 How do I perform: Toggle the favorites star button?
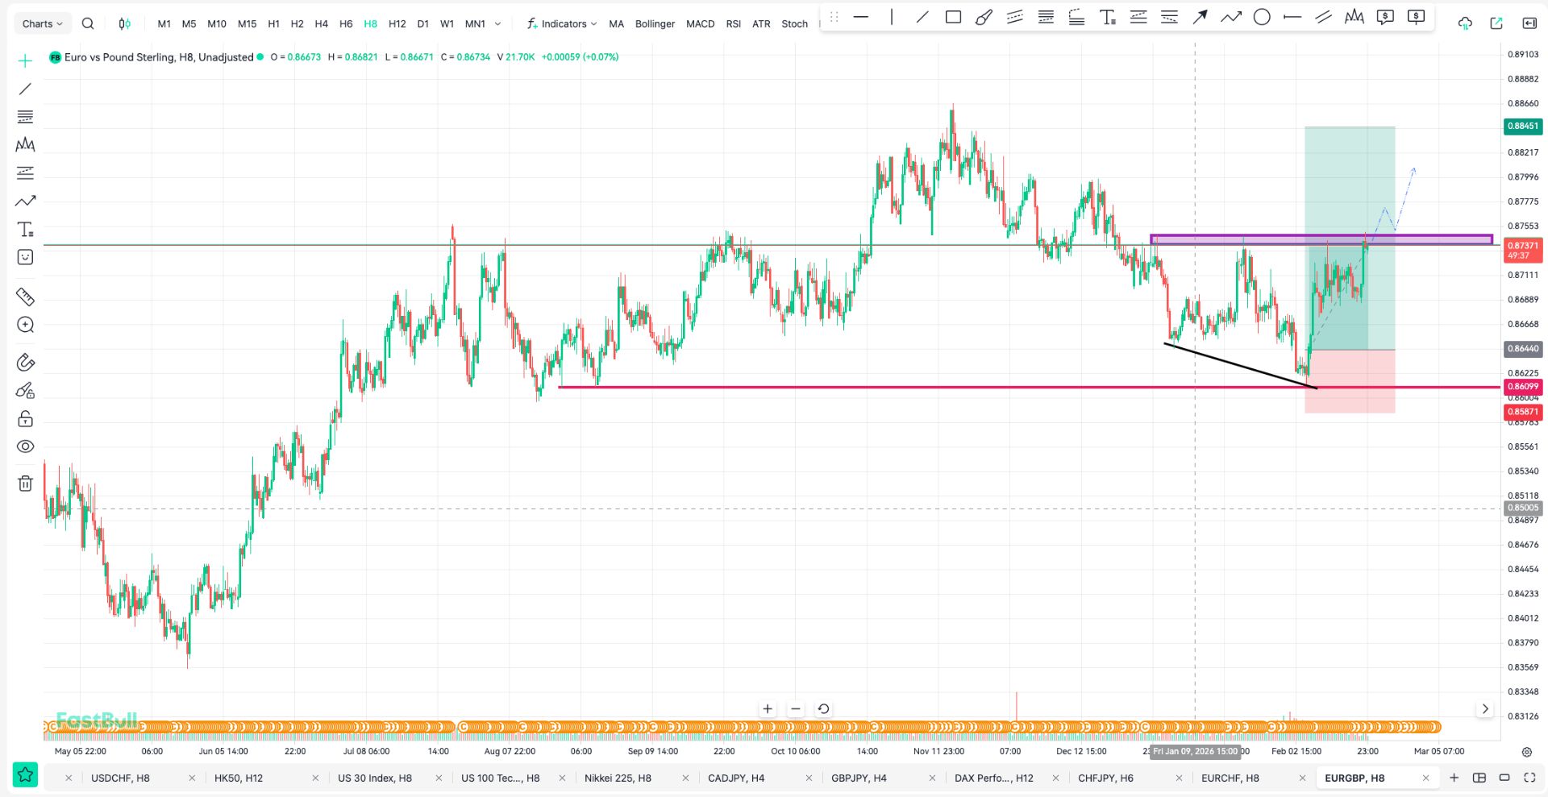25,775
